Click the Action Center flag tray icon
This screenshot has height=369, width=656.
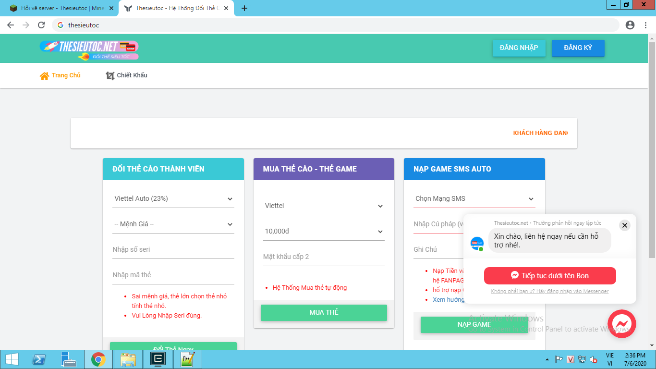559,359
